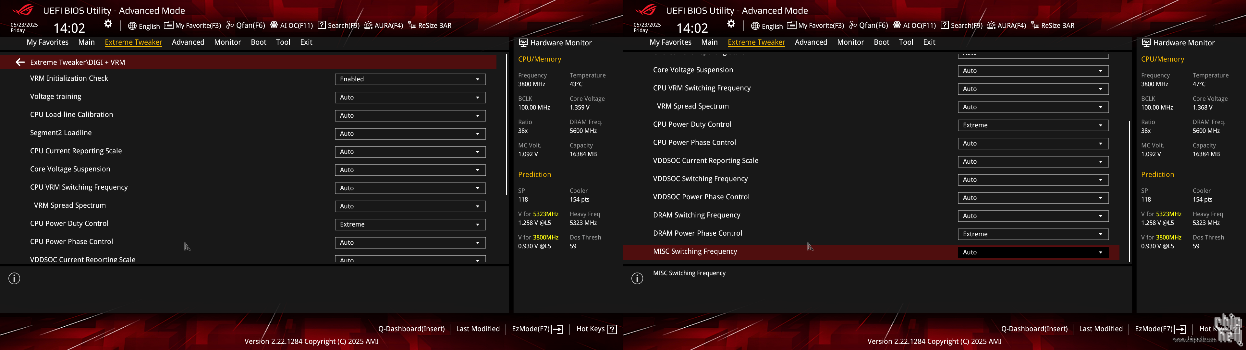Select the MISC Switching Frequency row label

(x=695, y=252)
